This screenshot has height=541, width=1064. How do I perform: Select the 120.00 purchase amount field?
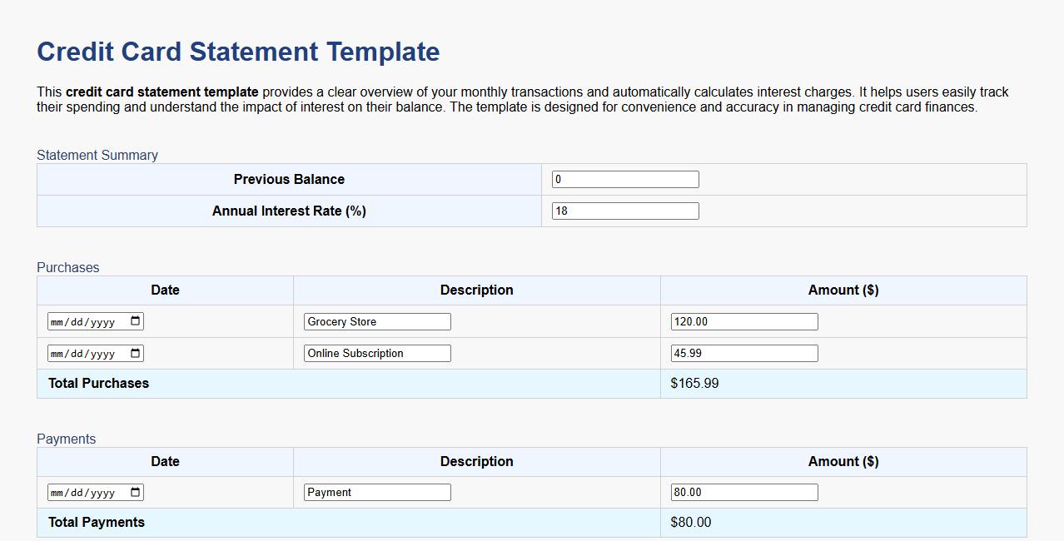pos(743,320)
